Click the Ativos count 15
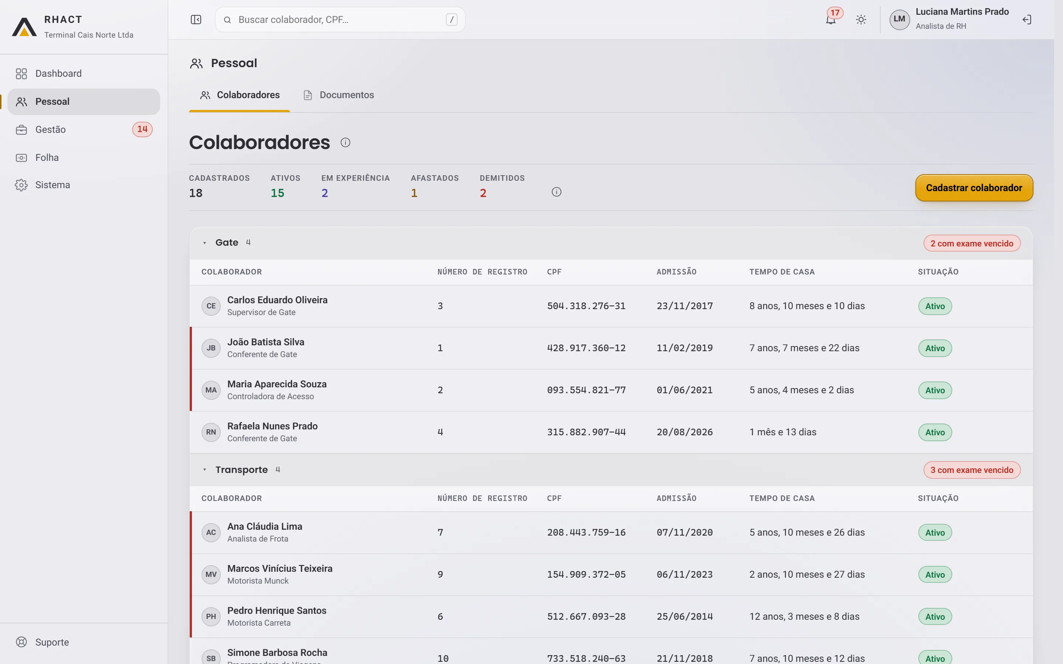1063x664 pixels. pos(277,193)
